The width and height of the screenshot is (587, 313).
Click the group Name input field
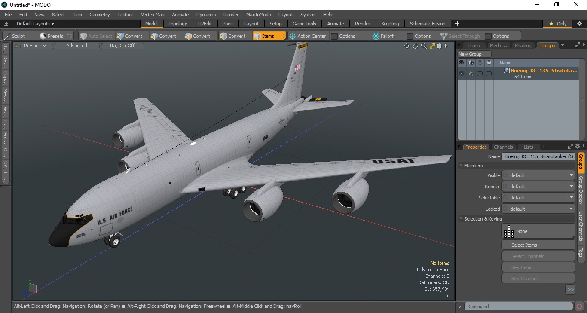(x=538, y=156)
